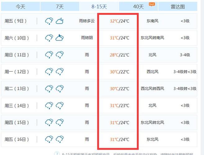Click the night cloudy moon icon for 周五（9日）
Viewport: 204px width, 155px height.
tap(60, 21)
